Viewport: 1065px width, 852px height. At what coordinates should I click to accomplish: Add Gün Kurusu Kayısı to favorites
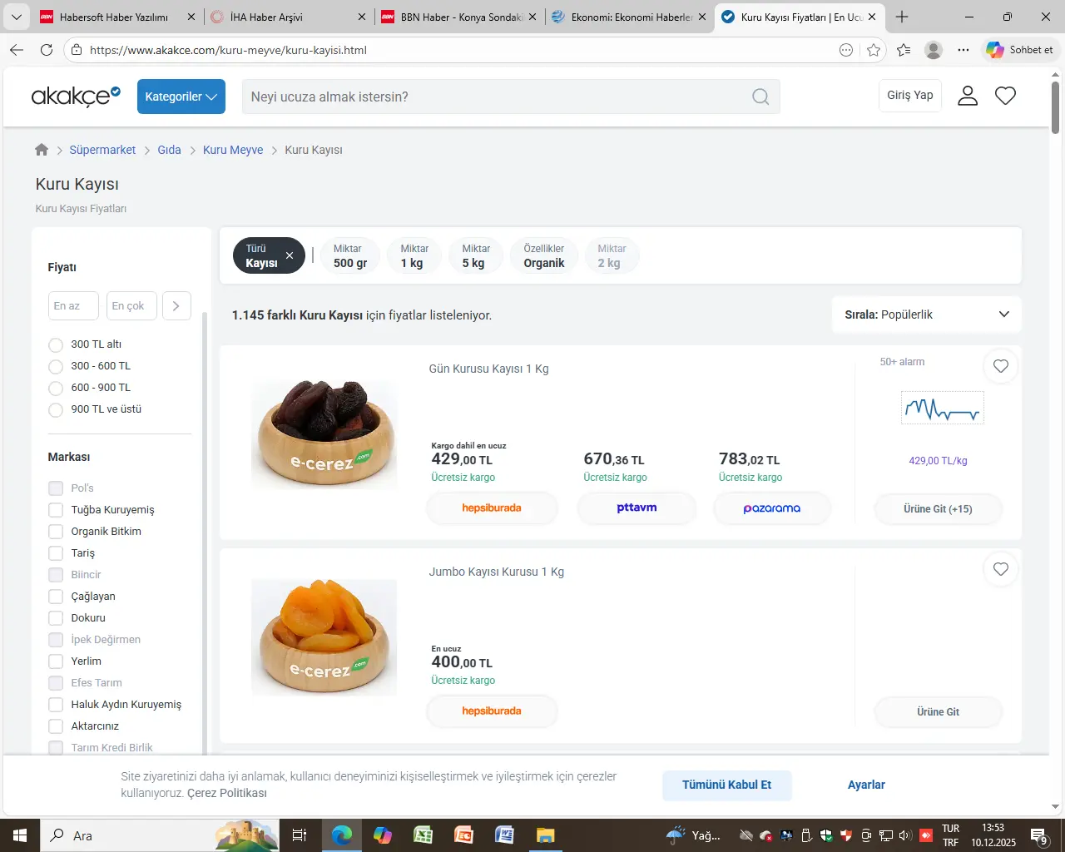(x=1000, y=366)
